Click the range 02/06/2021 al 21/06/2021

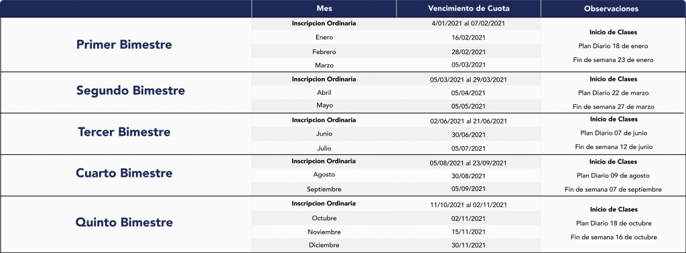click(468, 121)
